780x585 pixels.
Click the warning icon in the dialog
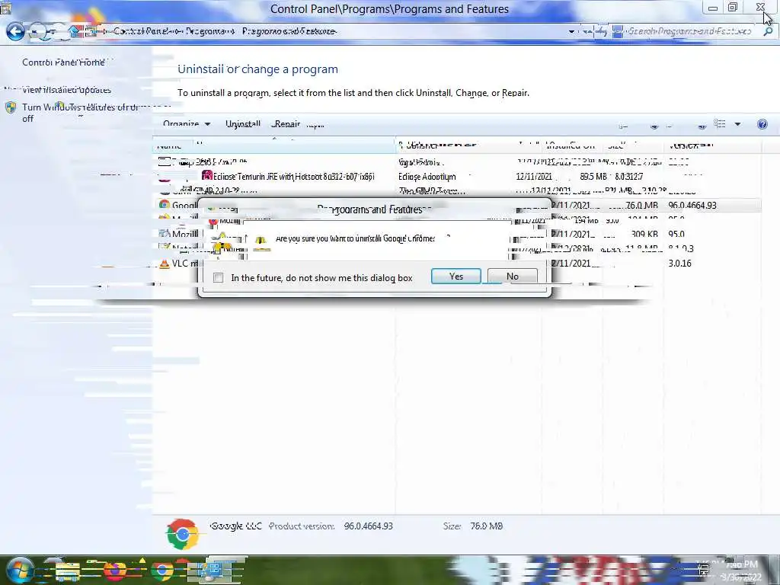pos(262,242)
